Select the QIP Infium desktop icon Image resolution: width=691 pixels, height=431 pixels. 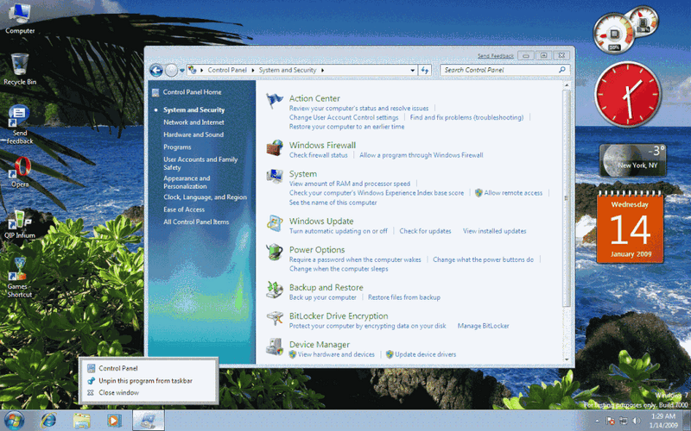click(x=20, y=224)
